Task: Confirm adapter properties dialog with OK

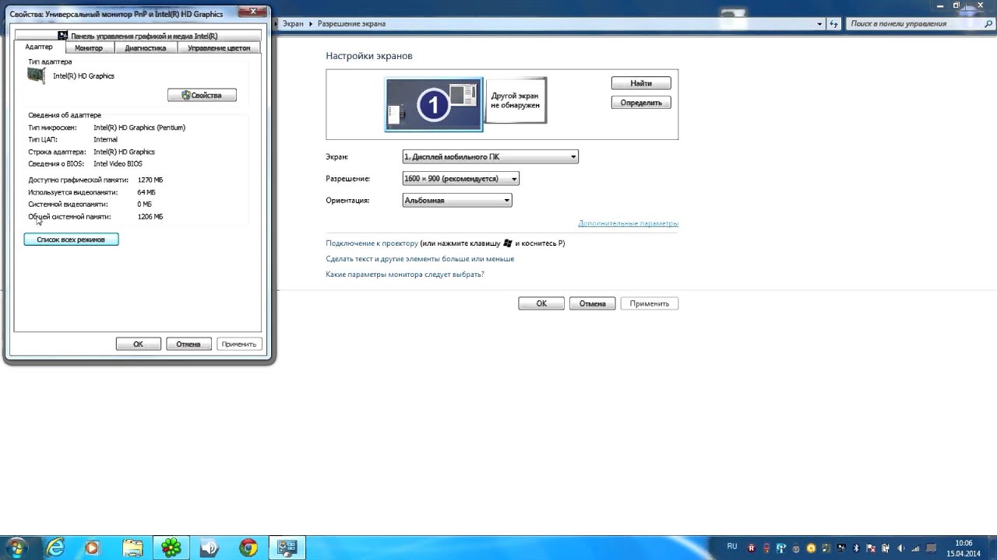Action: tap(138, 344)
